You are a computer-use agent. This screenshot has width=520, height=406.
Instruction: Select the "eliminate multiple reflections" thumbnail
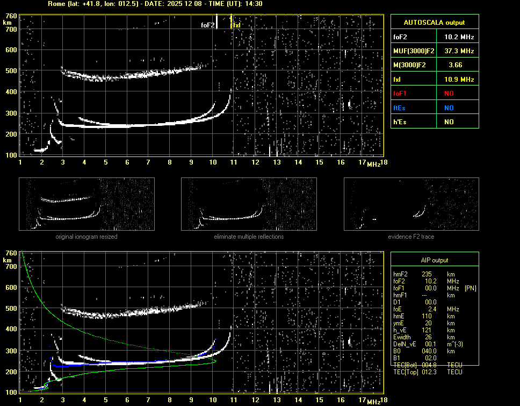click(x=249, y=204)
